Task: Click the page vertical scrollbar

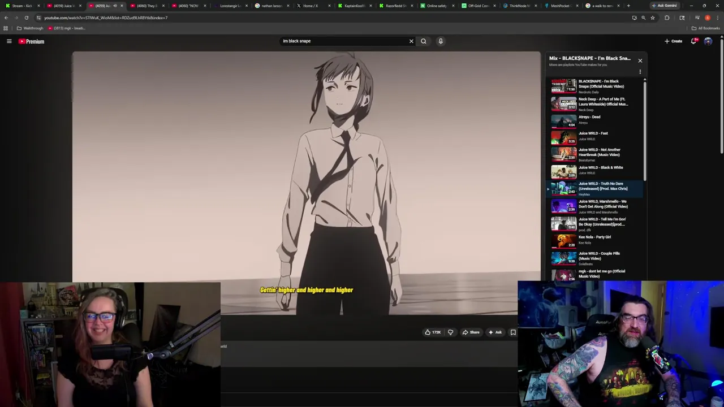Action: (722, 96)
